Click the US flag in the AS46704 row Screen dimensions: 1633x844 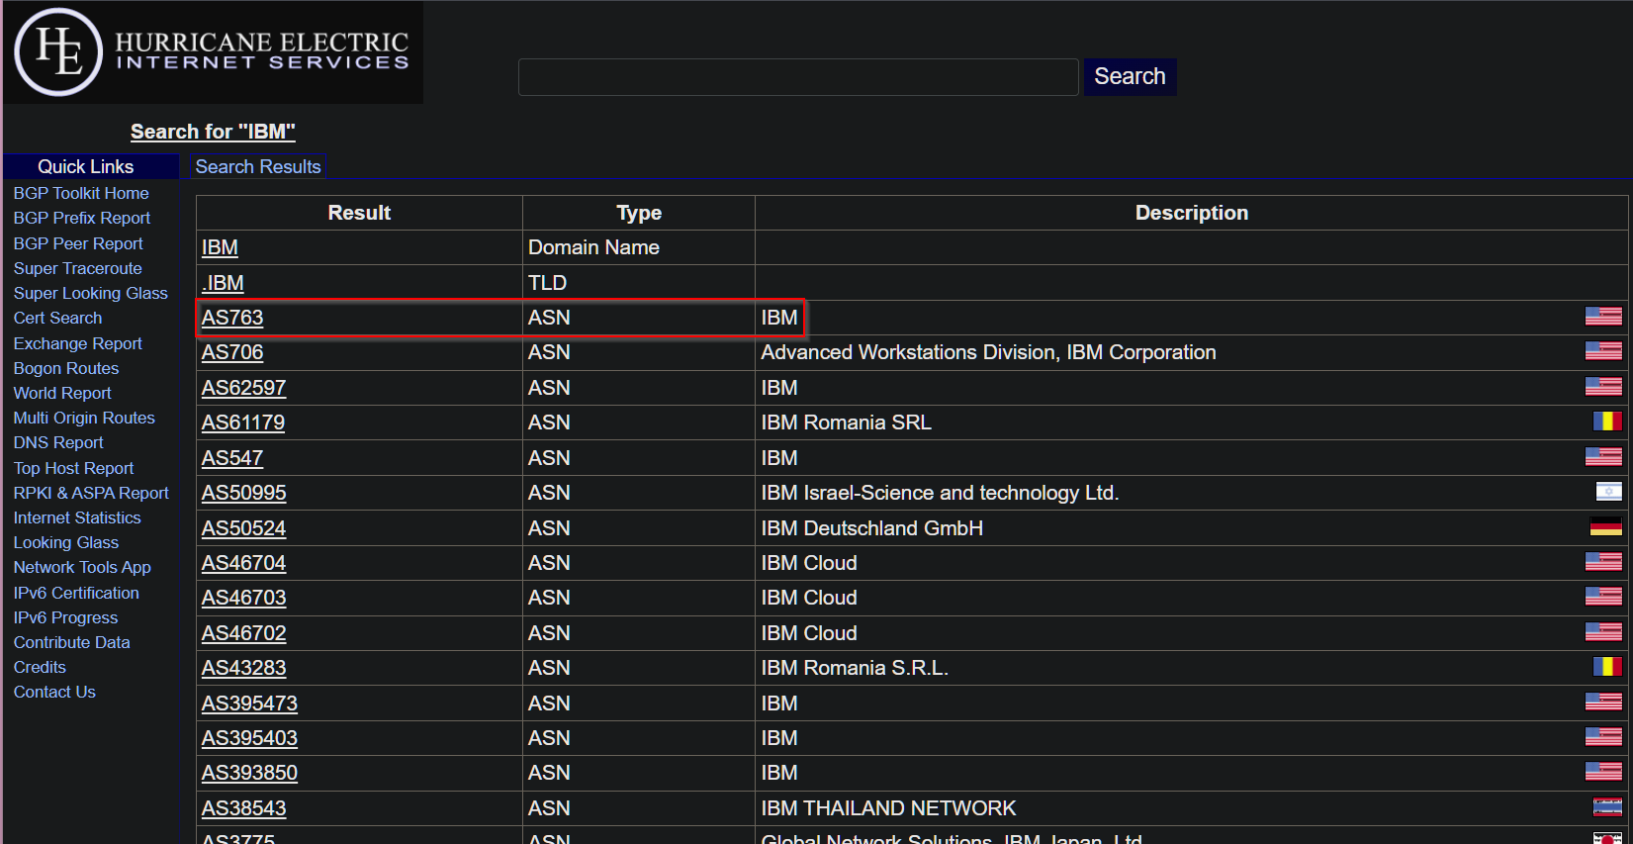click(1603, 562)
